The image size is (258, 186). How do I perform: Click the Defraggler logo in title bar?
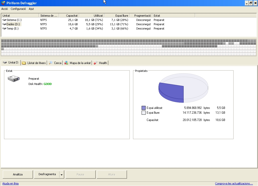3,3
